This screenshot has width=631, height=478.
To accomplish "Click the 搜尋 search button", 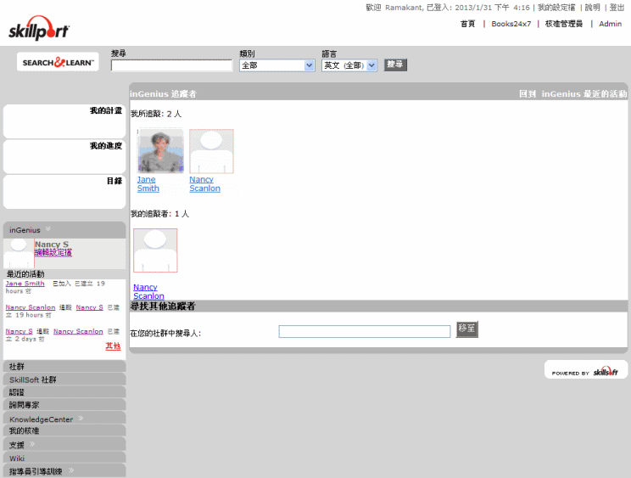I will 395,65.
